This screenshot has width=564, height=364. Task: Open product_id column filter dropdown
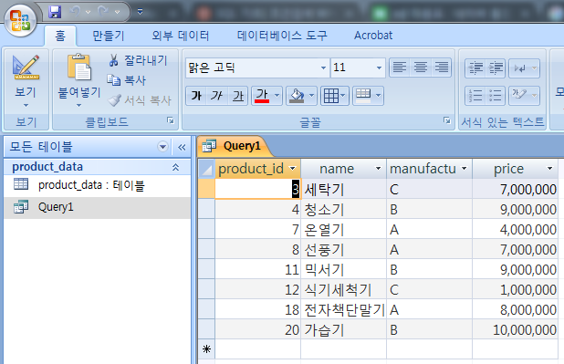[292, 169]
